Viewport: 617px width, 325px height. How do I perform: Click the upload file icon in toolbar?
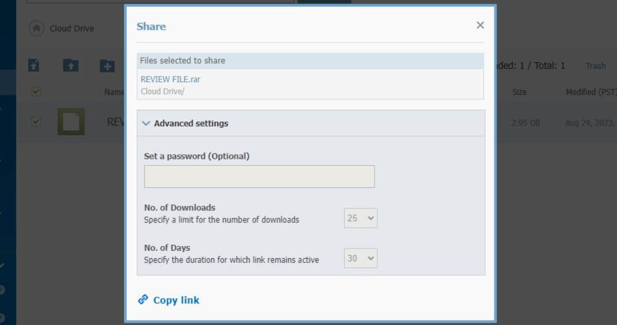point(34,66)
